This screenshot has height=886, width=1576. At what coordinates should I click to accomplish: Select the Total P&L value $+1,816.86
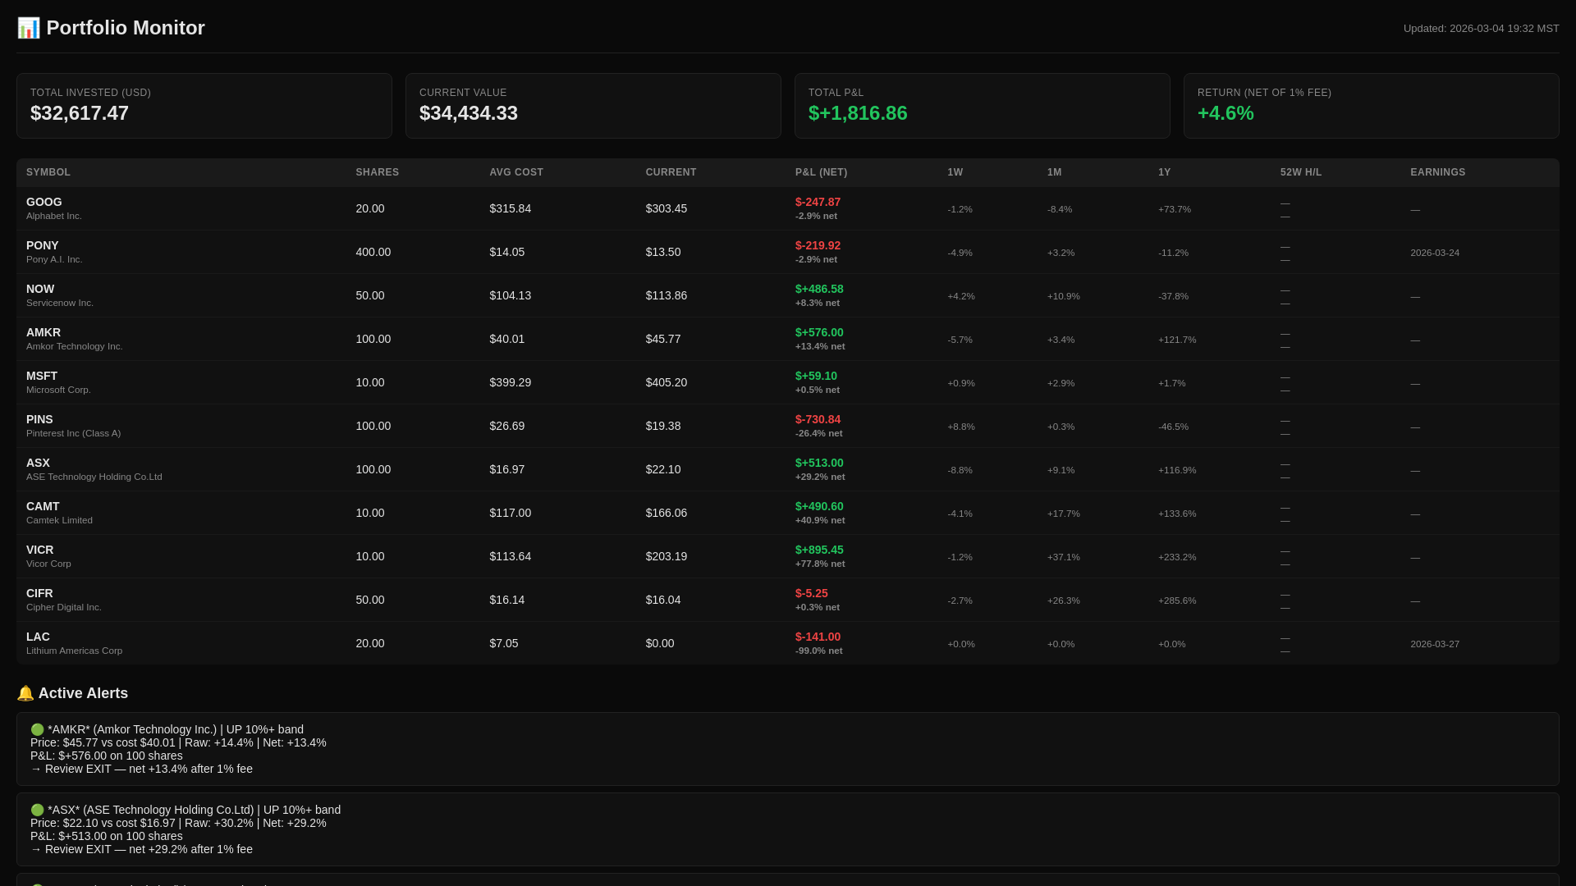coord(858,113)
